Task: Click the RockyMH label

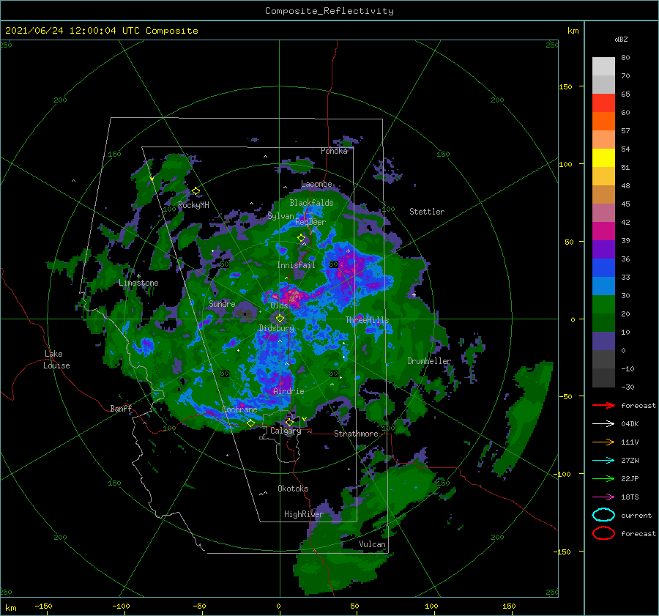Action: 194,205
